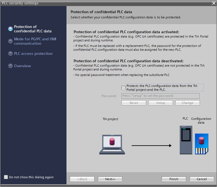Image resolution: width=217 pixels, height=187 pixels.
Task: Select the Overview step indicator
Action: 10,66
